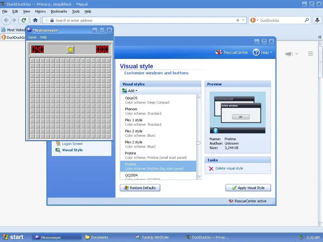Open the hamburger menu on DuckDuckGo page
This screenshot has height=242, width=323.
tap(310, 54)
